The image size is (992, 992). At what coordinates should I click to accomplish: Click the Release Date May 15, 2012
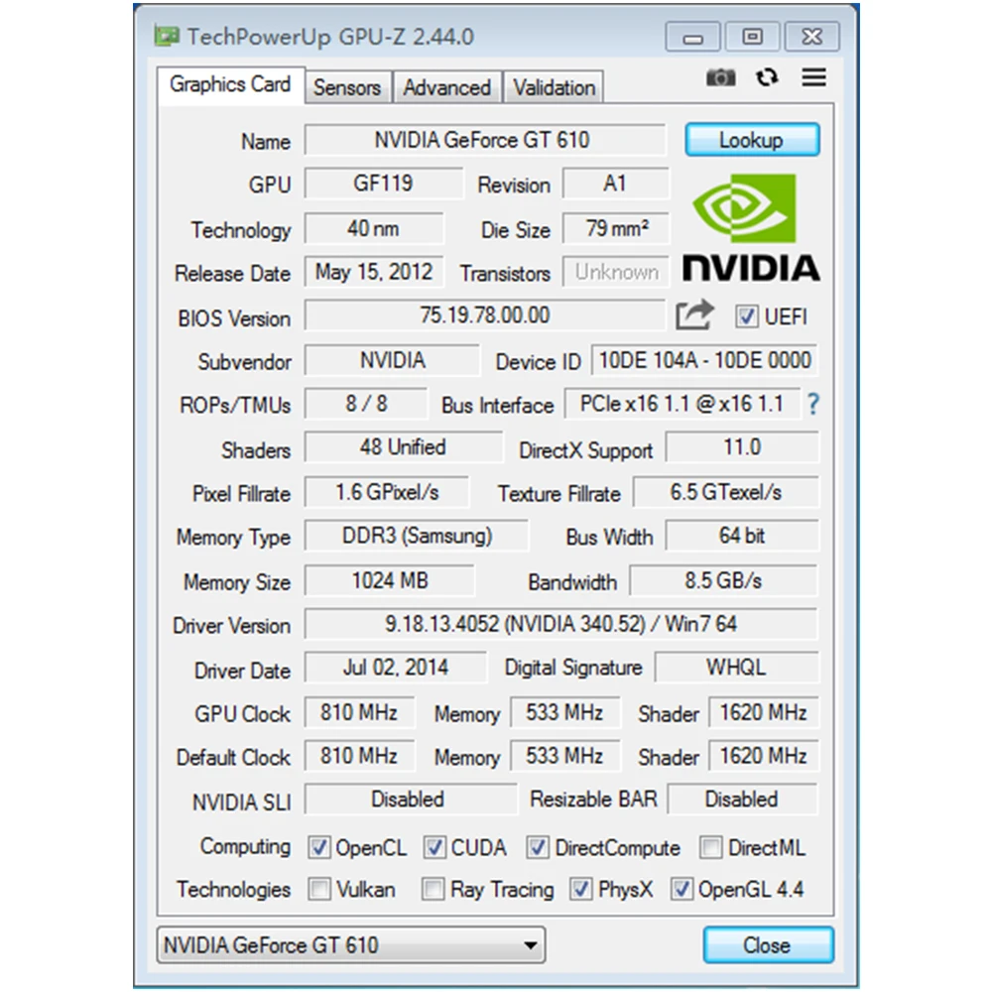(x=374, y=272)
